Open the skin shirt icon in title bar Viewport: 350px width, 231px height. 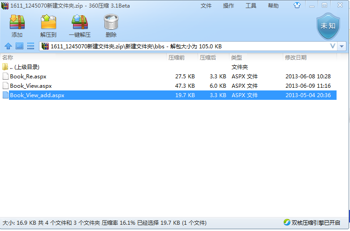point(297,5)
